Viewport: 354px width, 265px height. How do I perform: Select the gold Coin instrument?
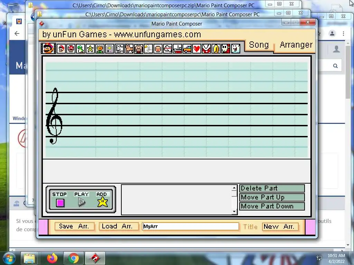216,49
